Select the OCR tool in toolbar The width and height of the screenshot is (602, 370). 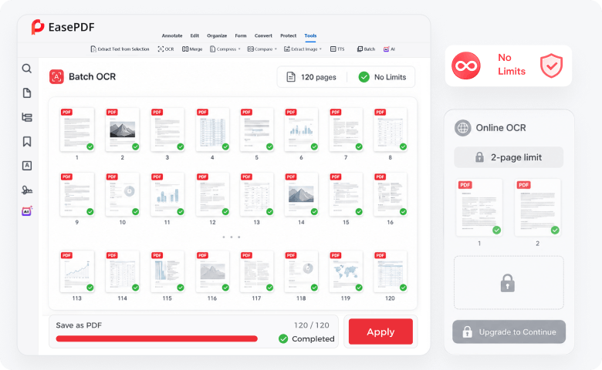point(166,49)
